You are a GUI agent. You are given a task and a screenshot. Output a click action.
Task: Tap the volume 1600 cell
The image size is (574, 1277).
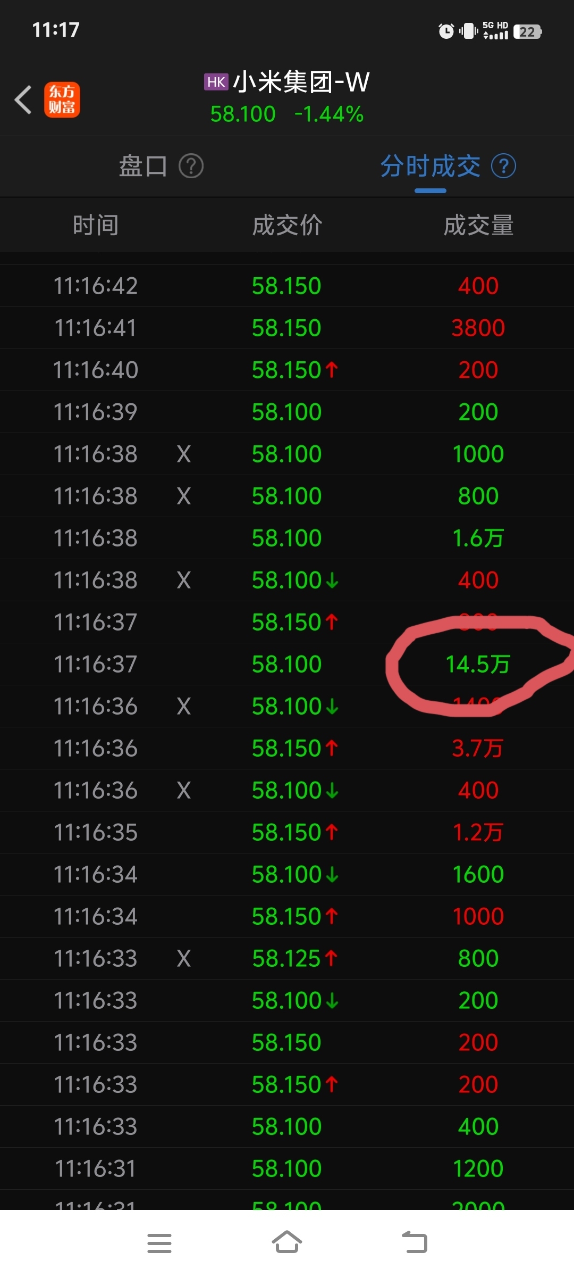click(478, 874)
